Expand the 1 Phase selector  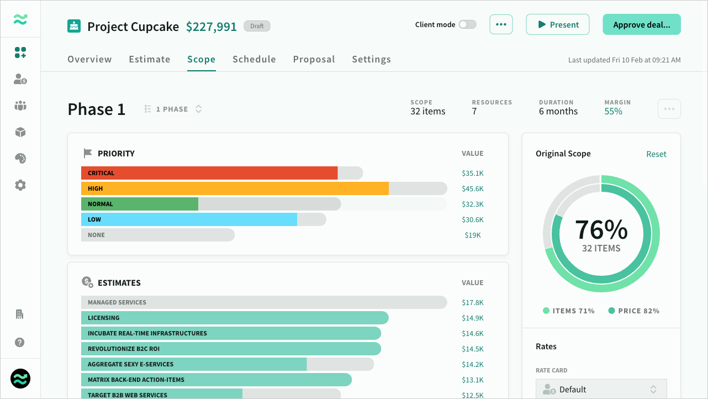(x=173, y=109)
